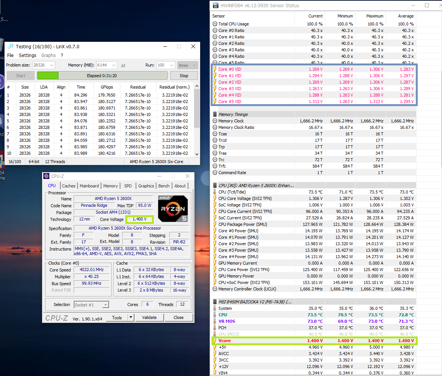Click the System temperature thermometer icon
The width and height of the screenshot is (442, 376).
click(215, 308)
